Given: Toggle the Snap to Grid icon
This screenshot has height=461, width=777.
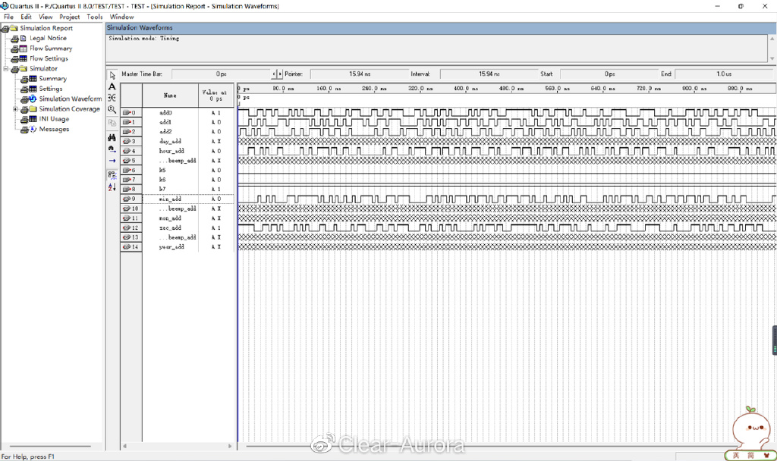Looking at the screenshot, I should 112,175.
